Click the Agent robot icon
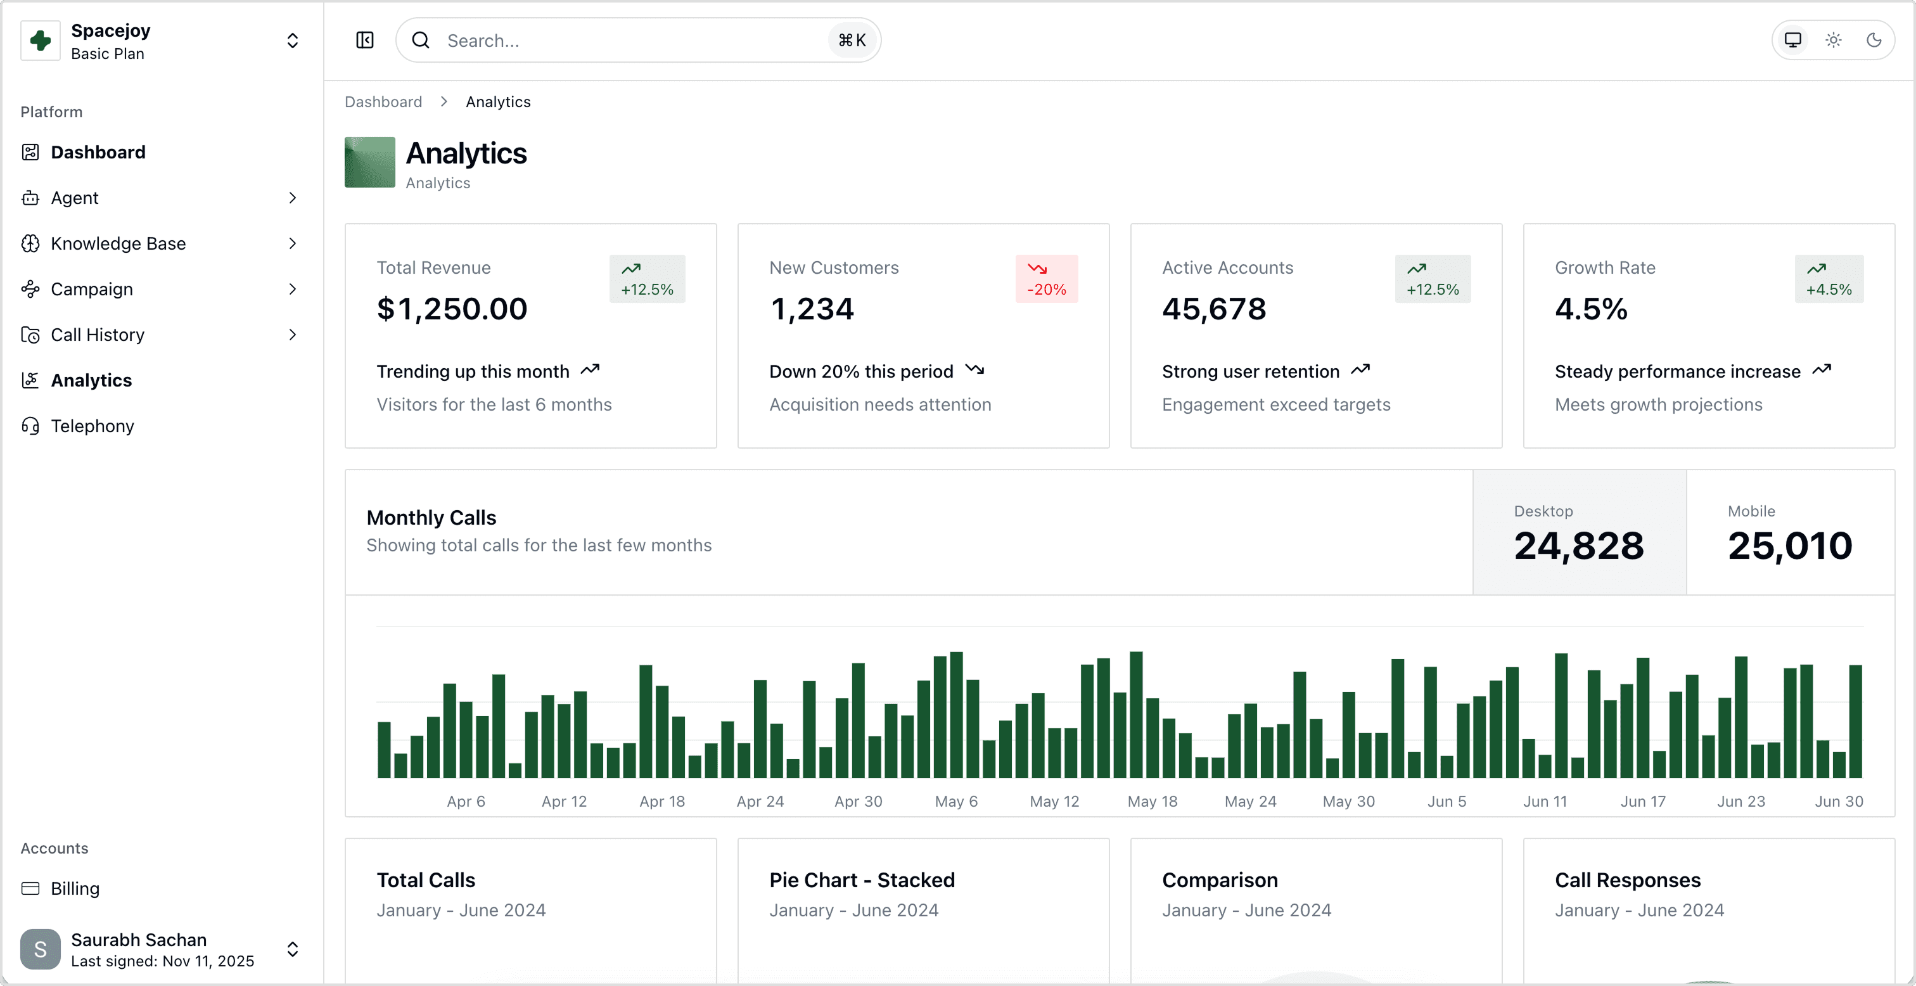Screen dimensions: 1916x986 [30, 198]
